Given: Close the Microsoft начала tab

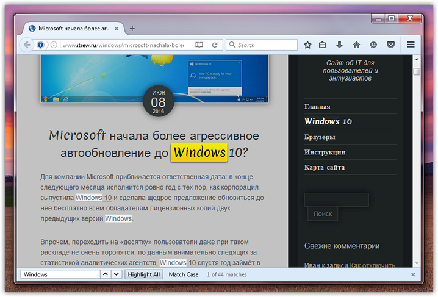Looking at the screenshot, I should click(117, 29).
